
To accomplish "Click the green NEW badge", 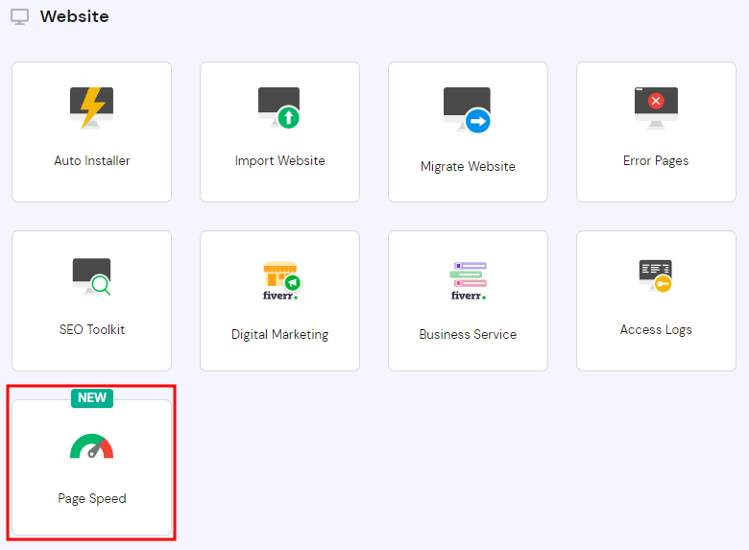I will [x=92, y=398].
